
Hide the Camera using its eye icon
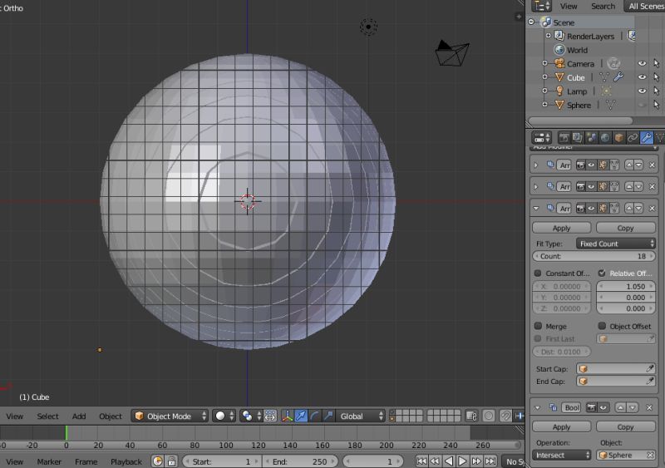[642, 64]
